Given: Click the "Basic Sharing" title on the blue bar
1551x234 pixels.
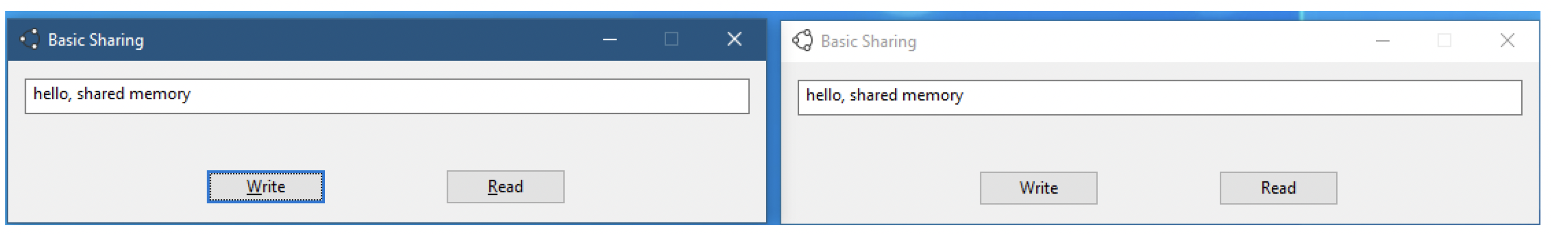Looking at the screenshot, I should coord(96,40).
